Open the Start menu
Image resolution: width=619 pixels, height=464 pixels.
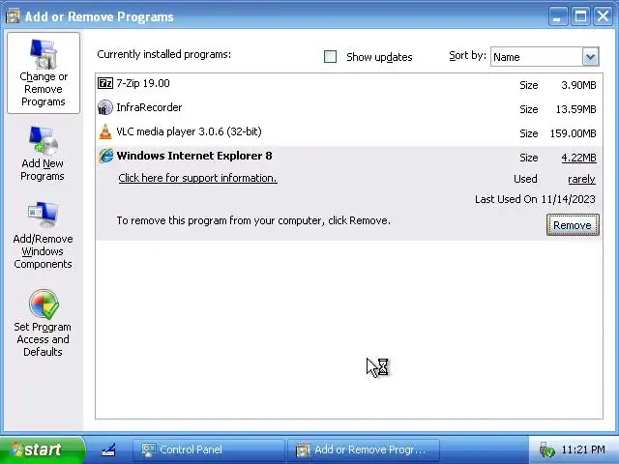click(x=42, y=449)
